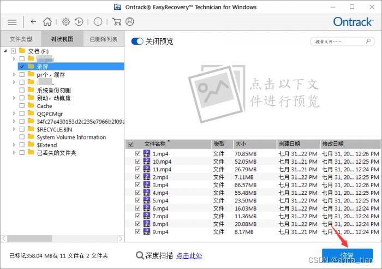The image size is (382, 269).
Task: Click the Cache folder icon
Action: click(31, 105)
